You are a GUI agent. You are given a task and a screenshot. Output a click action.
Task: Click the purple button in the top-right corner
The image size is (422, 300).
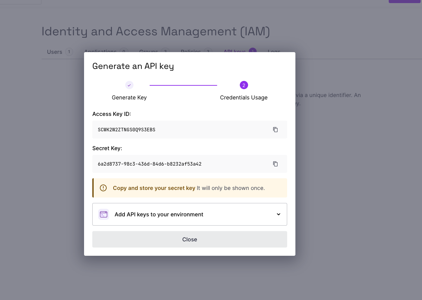click(x=405, y=1)
